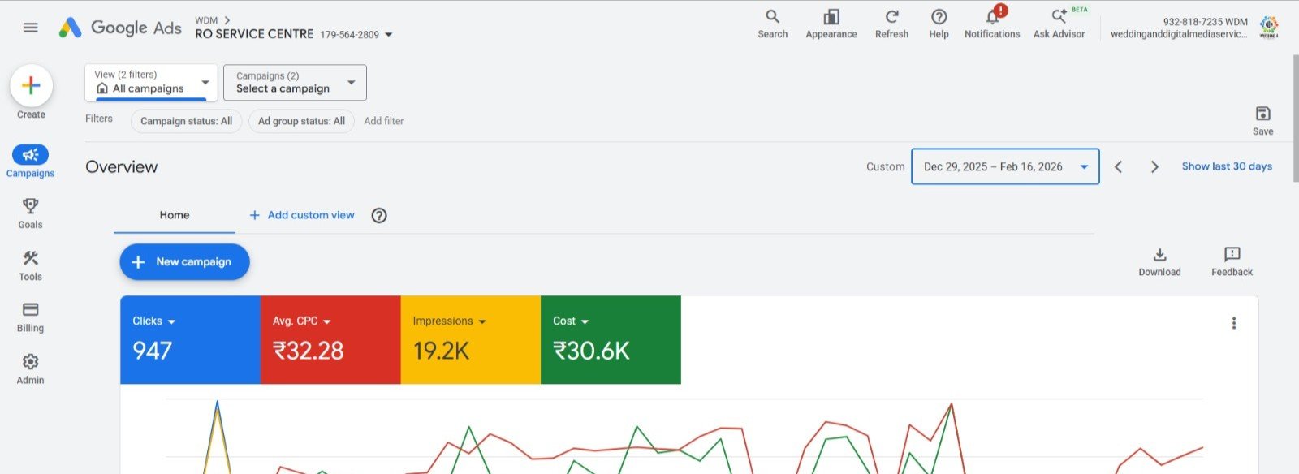Click the red Avg. CPC scorecard tile
The width and height of the screenshot is (1299, 474).
330,339
